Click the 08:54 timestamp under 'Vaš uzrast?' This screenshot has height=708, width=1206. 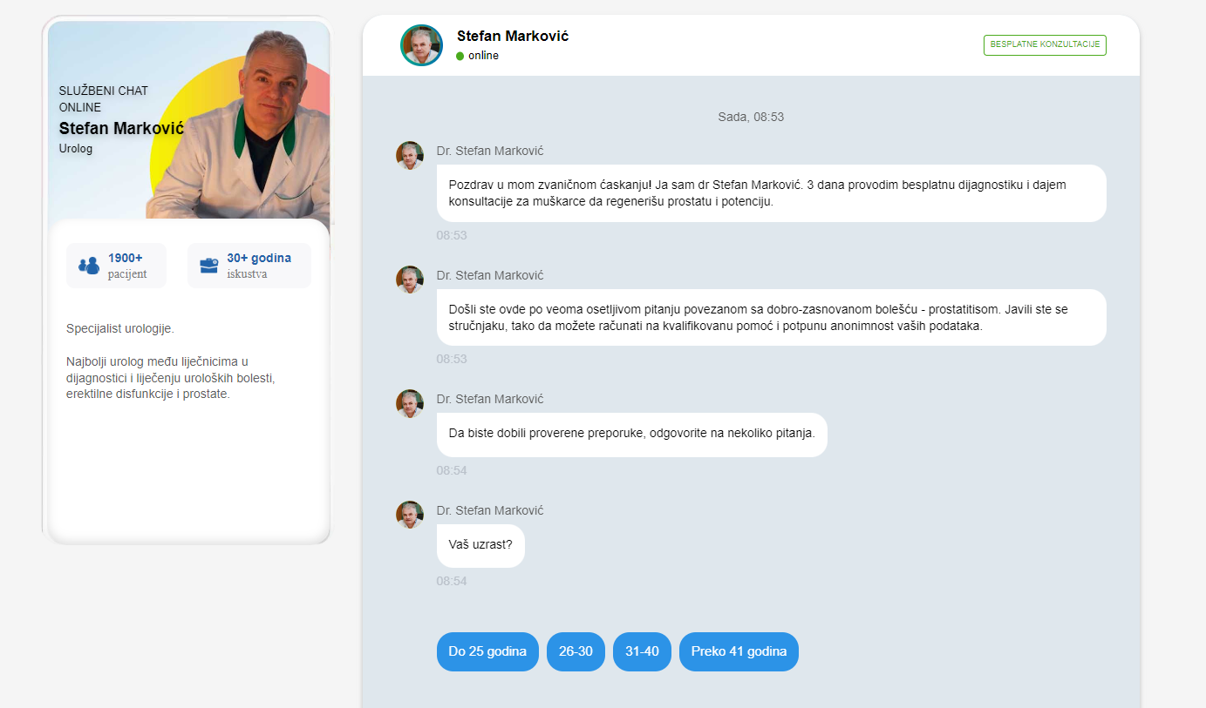[x=452, y=581]
